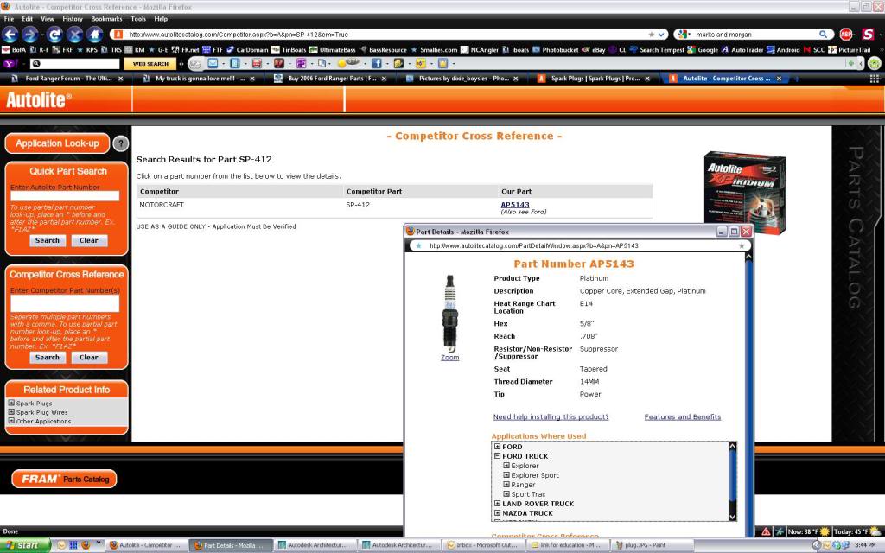This screenshot has height=553, width=885.
Task: Expand the Sport Trac node
Action: [x=506, y=493]
